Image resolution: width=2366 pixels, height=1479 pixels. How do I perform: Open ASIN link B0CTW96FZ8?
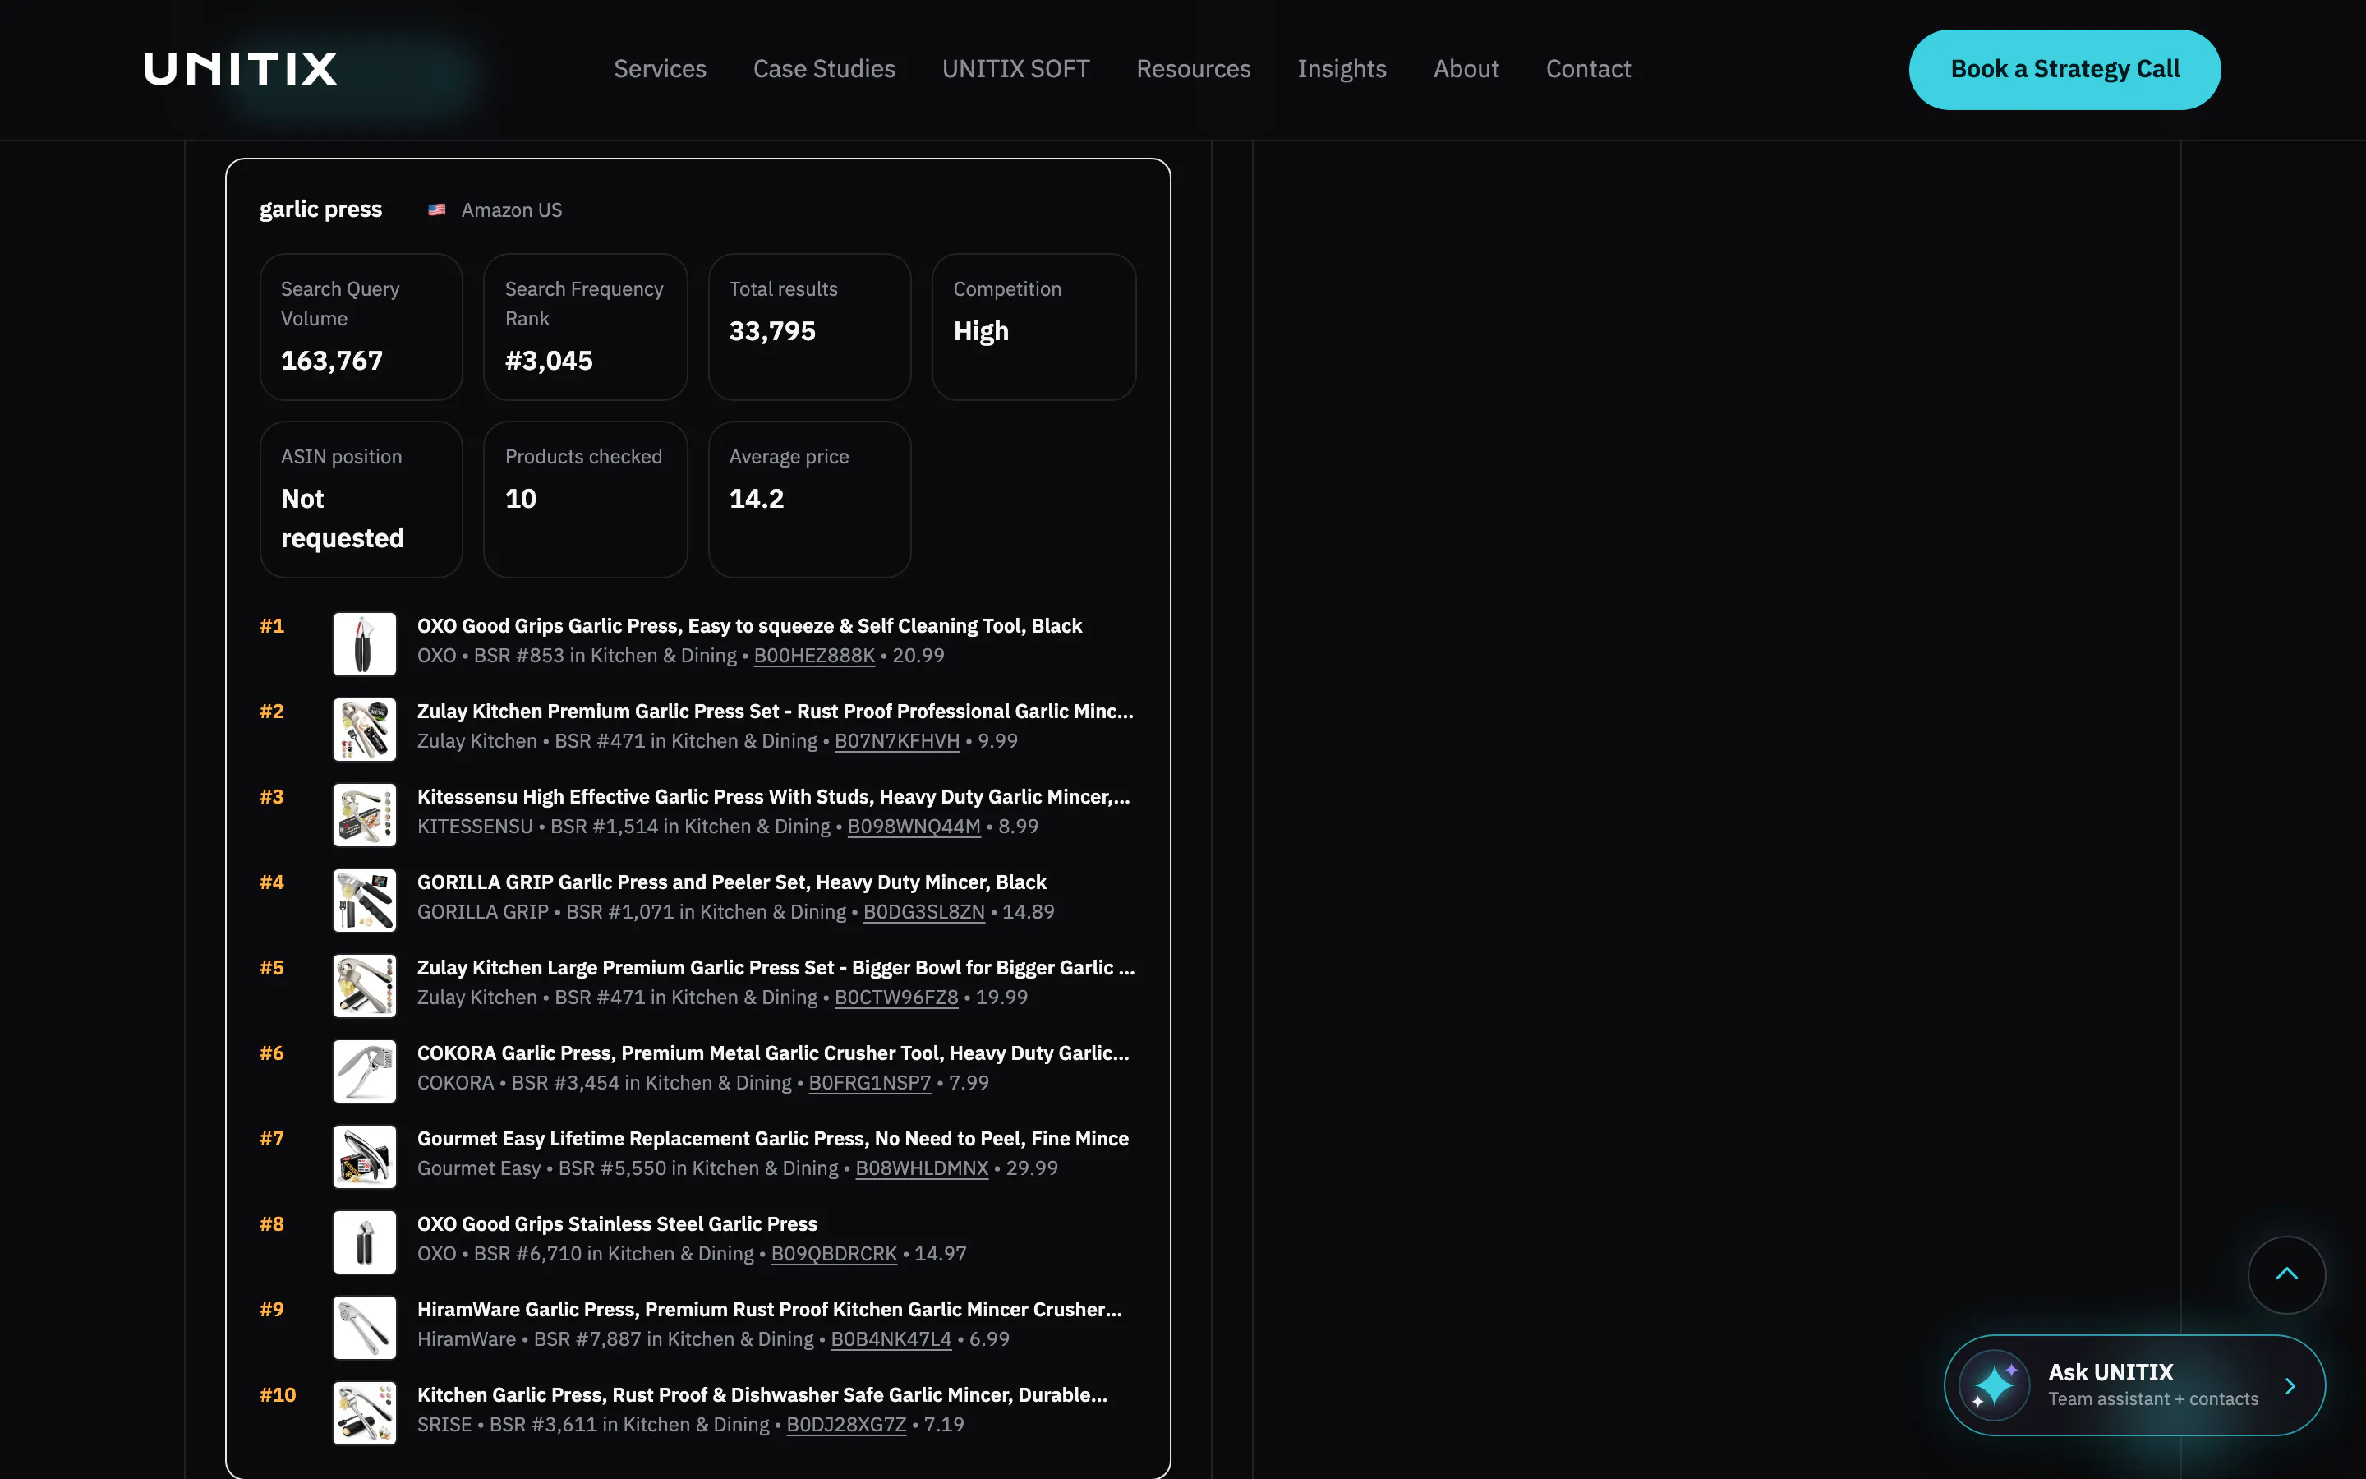pos(896,997)
